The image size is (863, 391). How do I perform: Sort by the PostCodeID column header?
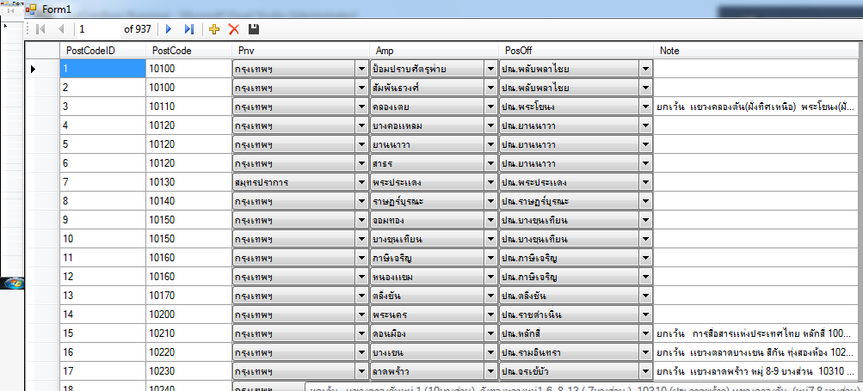point(103,51)
